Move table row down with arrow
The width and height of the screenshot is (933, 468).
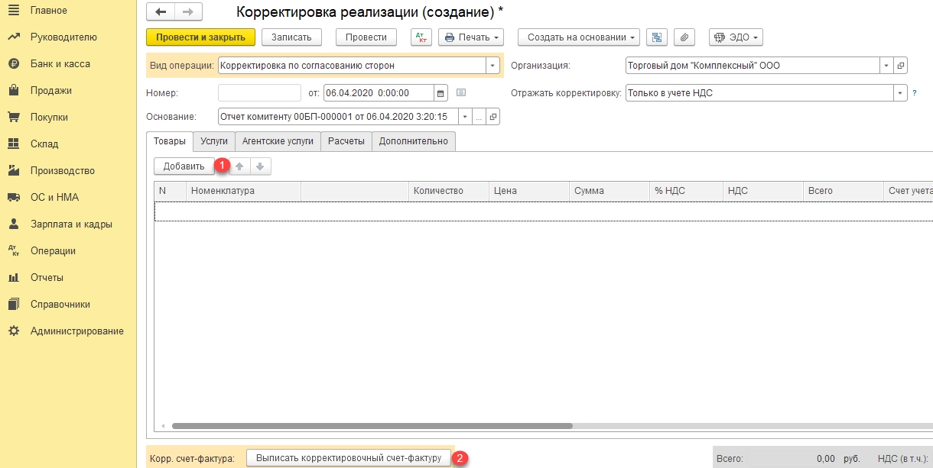(260, 166)
